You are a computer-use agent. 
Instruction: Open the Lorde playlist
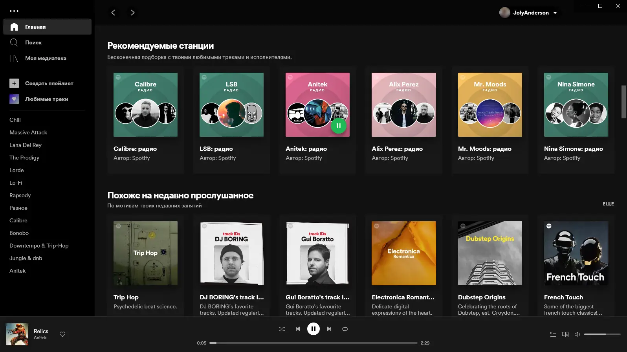pyautogui.click(x=16, y=170)
